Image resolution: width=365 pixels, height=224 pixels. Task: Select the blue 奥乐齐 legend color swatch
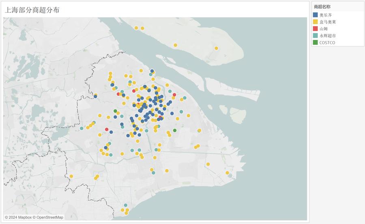click(x=315, y=15)
